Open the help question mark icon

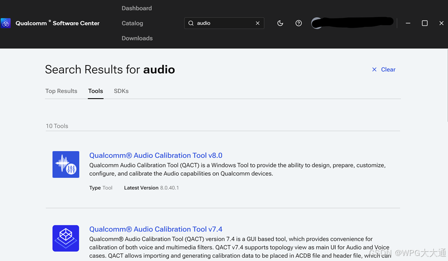(x=298, y=23)
